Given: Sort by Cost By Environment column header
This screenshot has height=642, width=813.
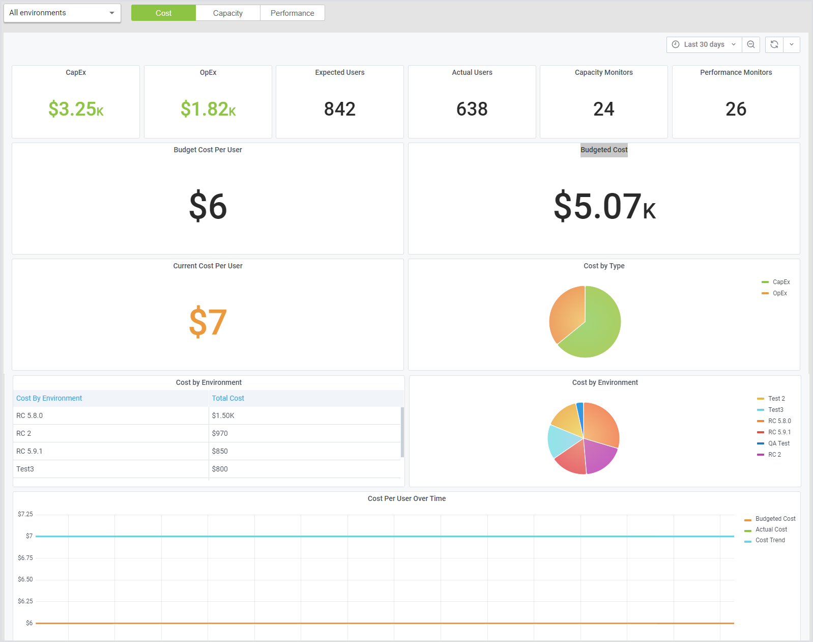Looking at the screenshot, I should click(x=49, y=398).
